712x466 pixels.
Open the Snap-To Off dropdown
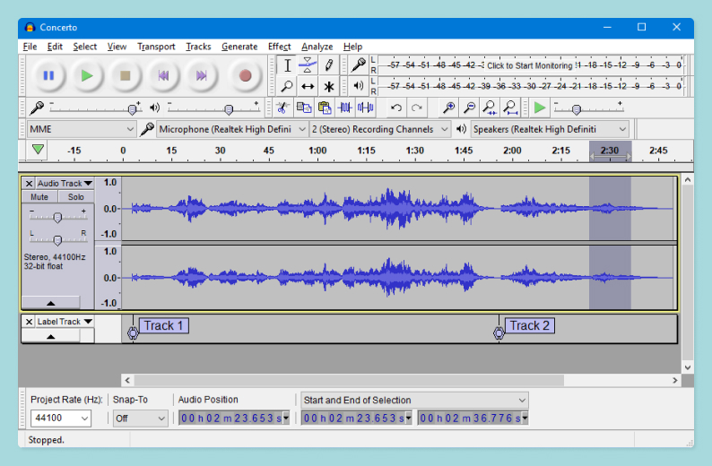(x=140, y=419)
